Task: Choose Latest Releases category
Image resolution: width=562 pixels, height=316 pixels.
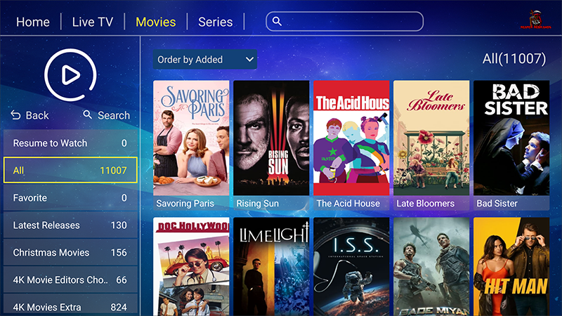Action: (70, 225)
